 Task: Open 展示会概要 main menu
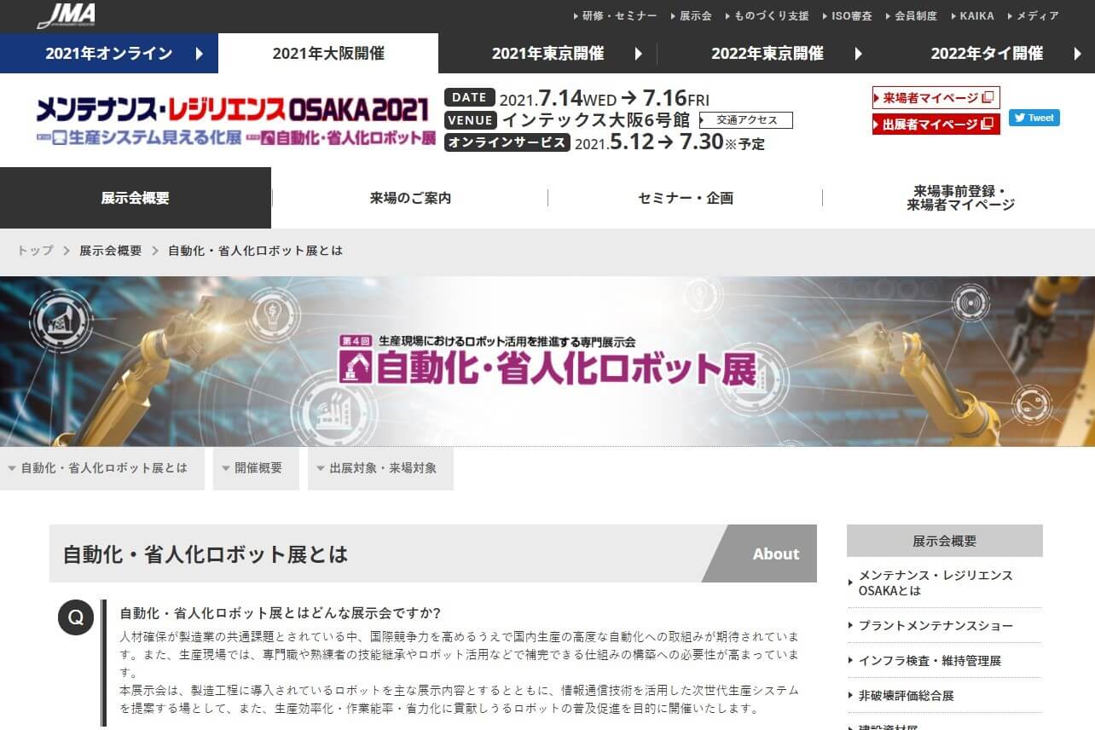click(x=136, y=198)
